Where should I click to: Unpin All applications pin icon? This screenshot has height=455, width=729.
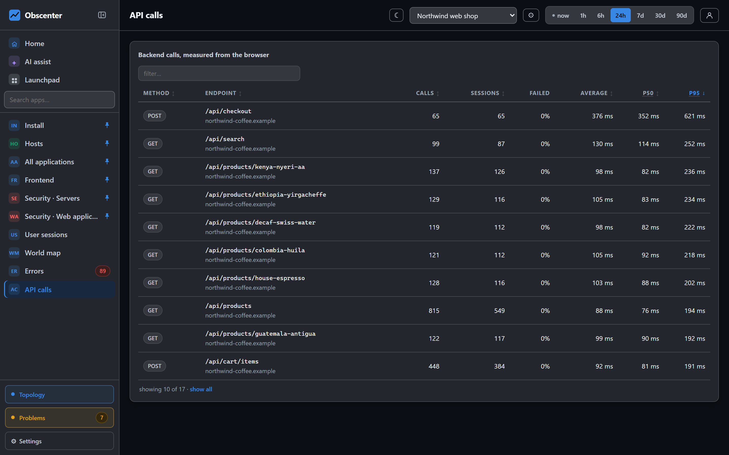coord(107,161)
